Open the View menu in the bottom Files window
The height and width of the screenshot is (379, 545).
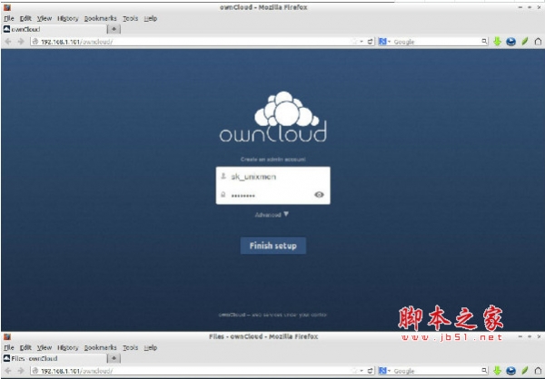[x=45, y=347]
